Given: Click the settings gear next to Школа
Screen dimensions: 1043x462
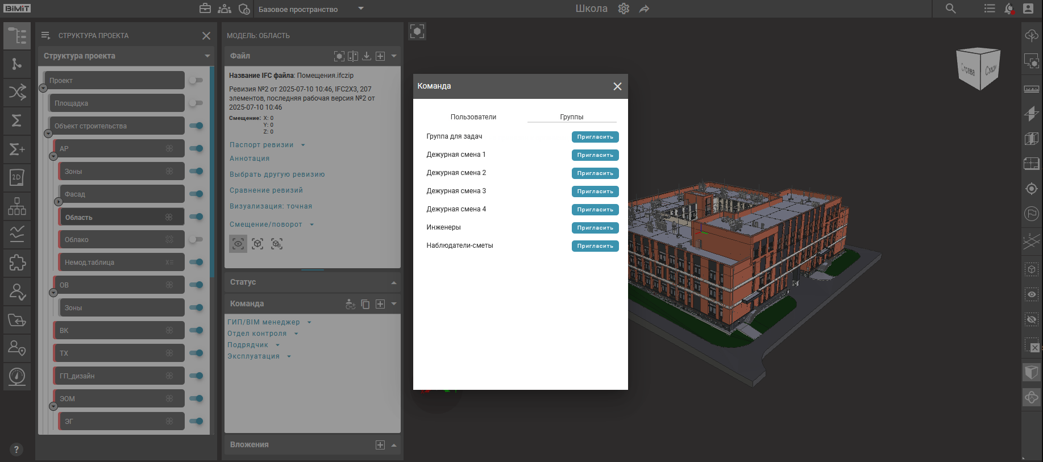Looking at the screenshot, I should click(624, 9).
